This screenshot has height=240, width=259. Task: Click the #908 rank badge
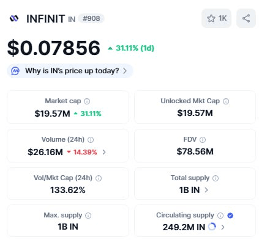tap(91, 18)
